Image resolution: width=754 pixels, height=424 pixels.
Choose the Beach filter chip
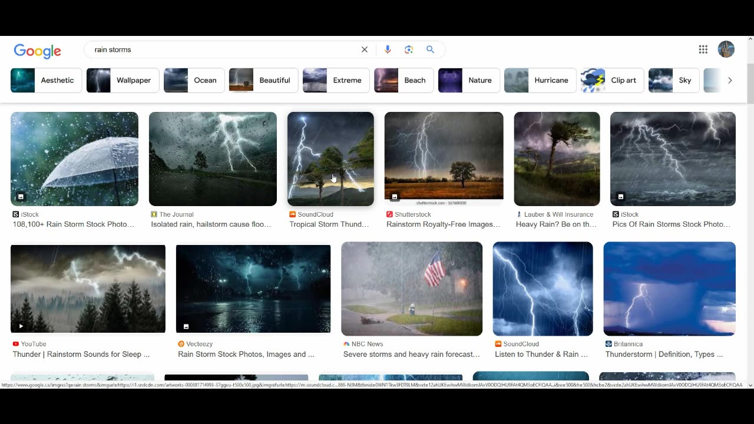[x=404, y=80]
